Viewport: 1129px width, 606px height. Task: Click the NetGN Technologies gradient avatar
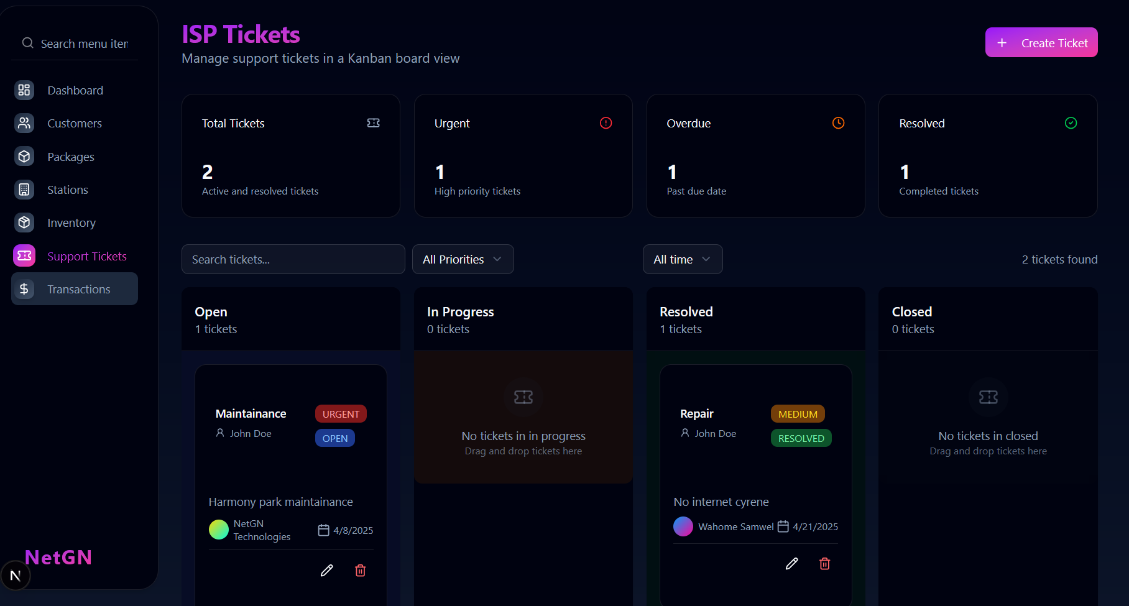(219, 530)
